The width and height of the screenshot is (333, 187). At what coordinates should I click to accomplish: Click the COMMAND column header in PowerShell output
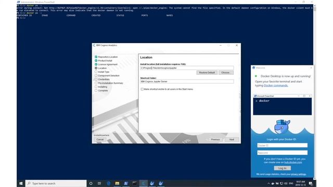[71, 16]
